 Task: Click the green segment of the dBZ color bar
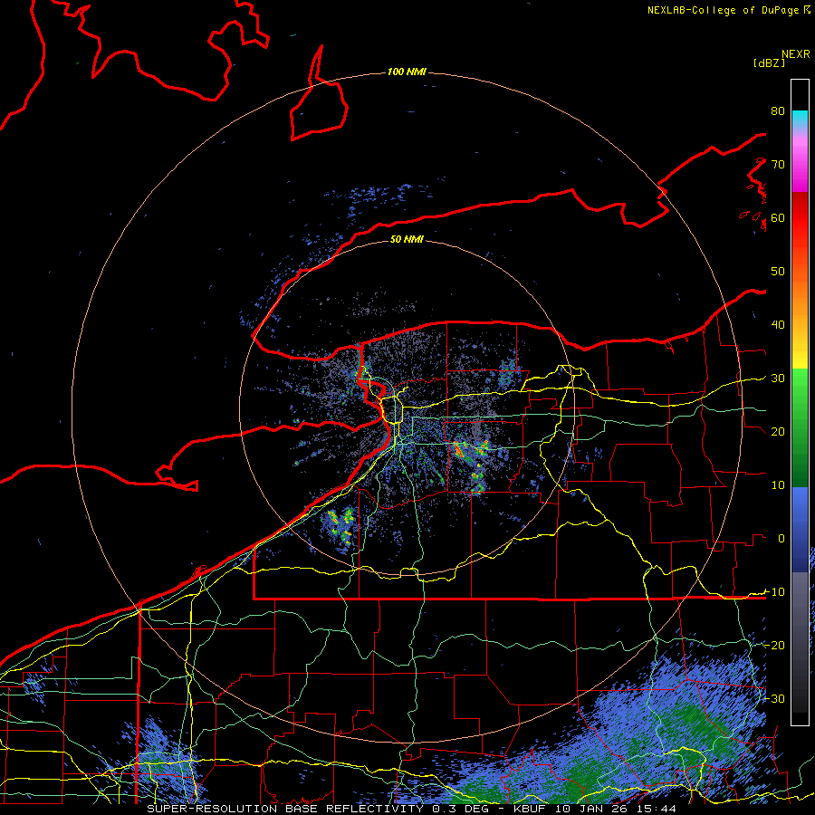pyautogui.click(x=800, y=427)
